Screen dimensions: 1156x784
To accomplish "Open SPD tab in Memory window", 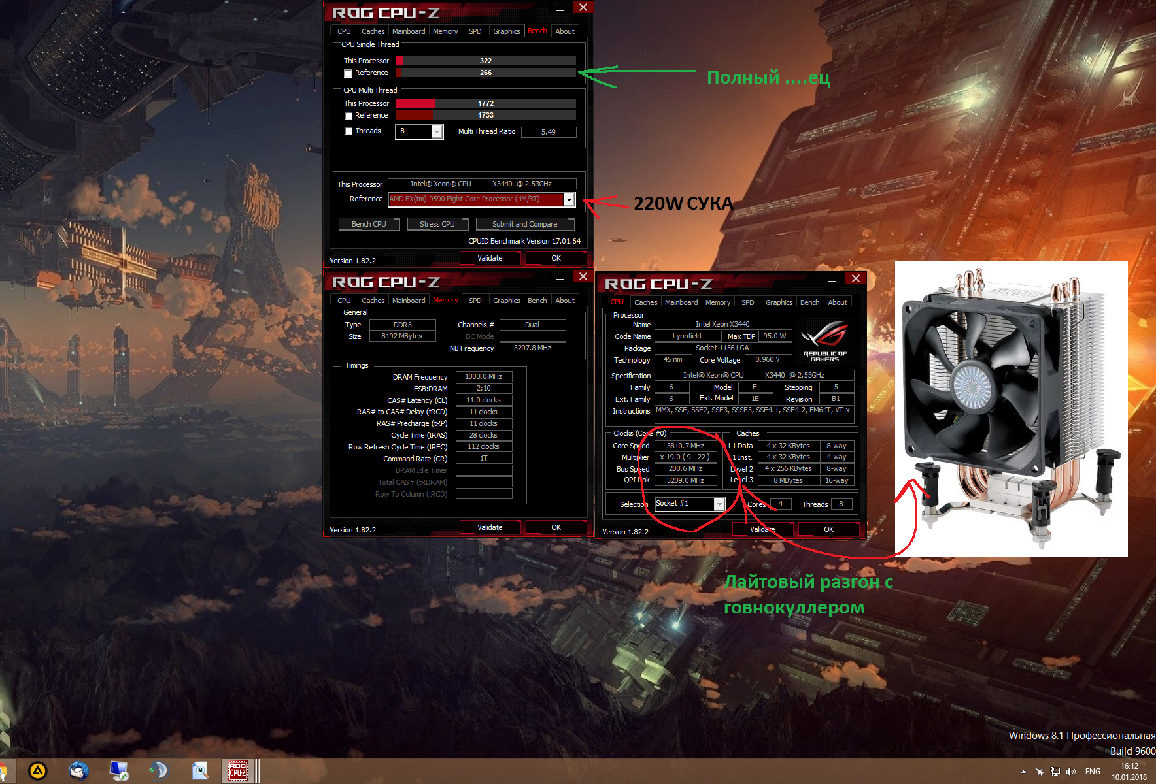I will tap(475, 301).
